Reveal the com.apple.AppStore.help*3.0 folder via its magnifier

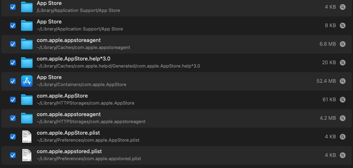coord(342,63)
